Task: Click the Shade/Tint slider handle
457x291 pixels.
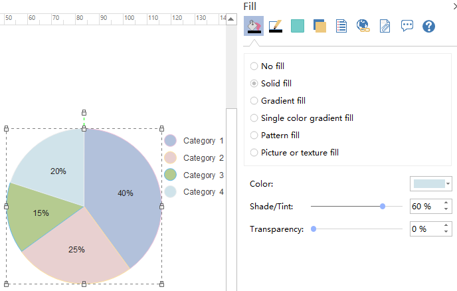Action: point(383,207)
